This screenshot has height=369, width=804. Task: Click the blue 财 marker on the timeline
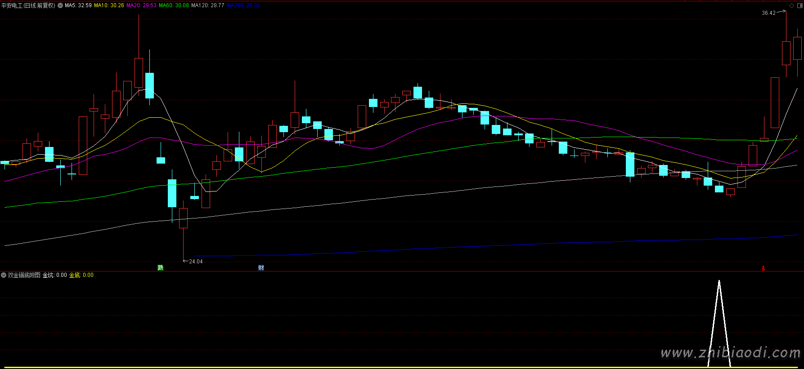pos(261,268)
